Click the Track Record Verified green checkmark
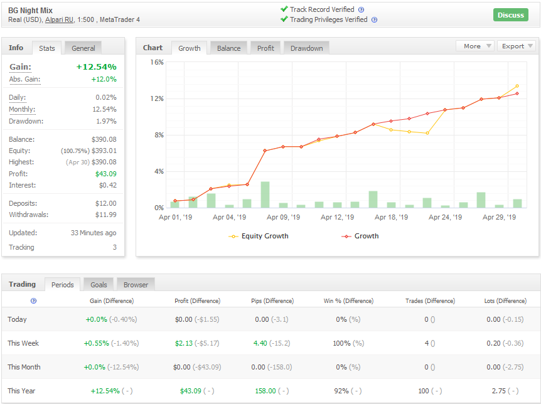 coord(284,9)
